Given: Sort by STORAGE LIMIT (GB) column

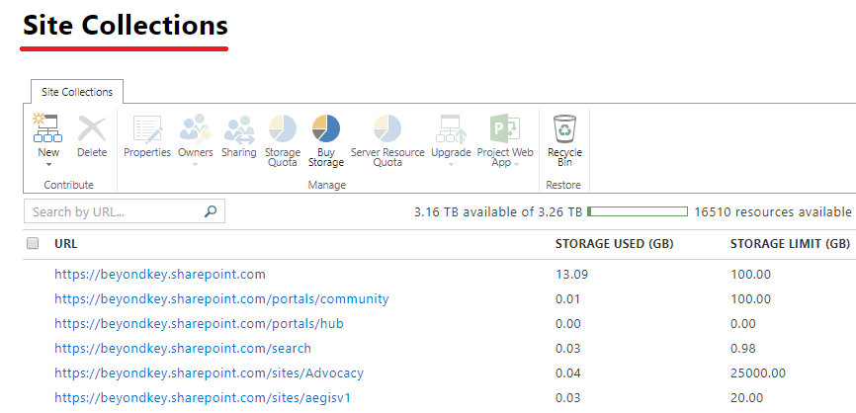Looking at the screenshot, I should [790, 244].
